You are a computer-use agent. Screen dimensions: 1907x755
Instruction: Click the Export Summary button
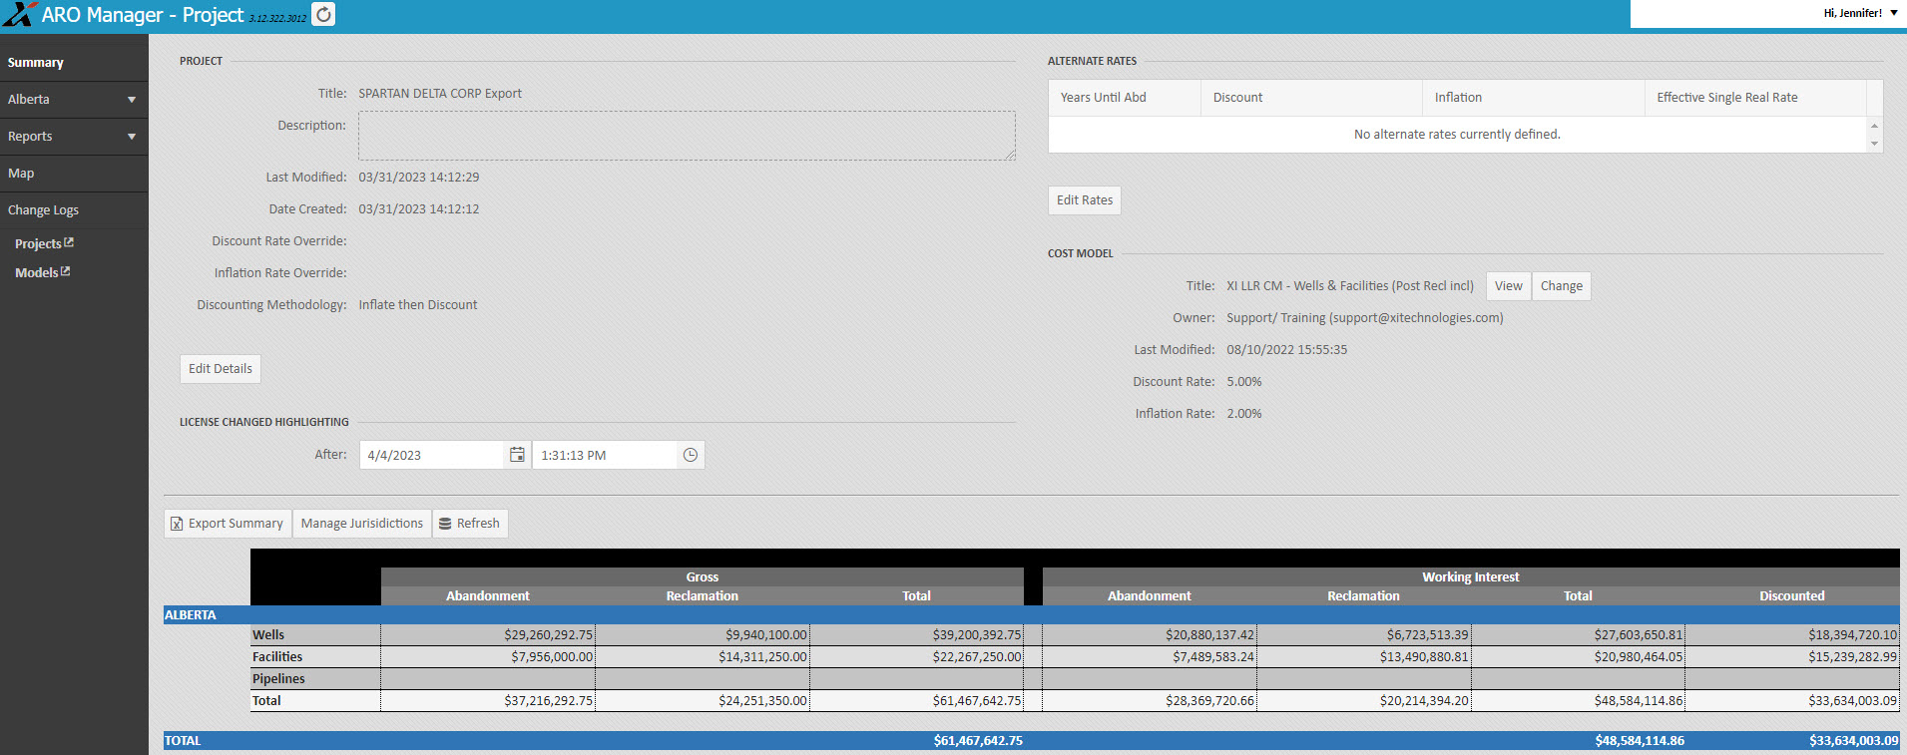coord(228,524)
